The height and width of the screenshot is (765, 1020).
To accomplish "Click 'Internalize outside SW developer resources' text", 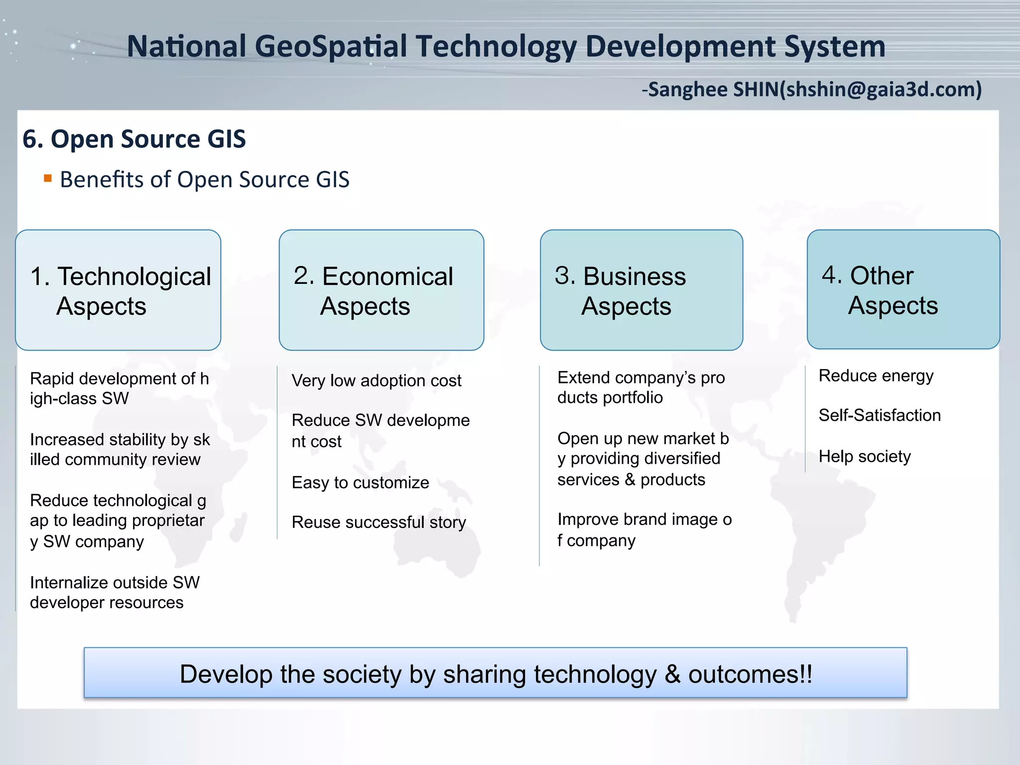I will click(x=115, y=592).
